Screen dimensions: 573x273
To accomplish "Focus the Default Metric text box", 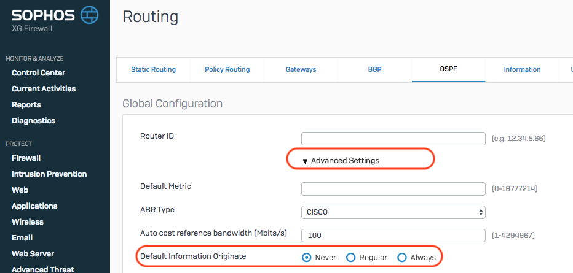I will tap(393, 188).
